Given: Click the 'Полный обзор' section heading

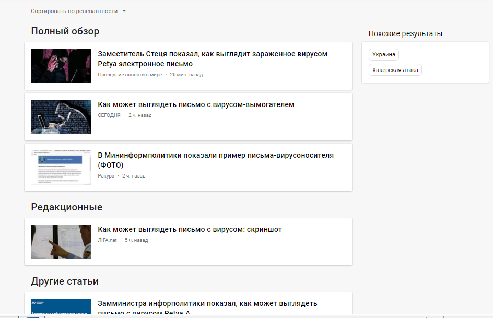Looking at the screenshot, I should click(65, 31).
